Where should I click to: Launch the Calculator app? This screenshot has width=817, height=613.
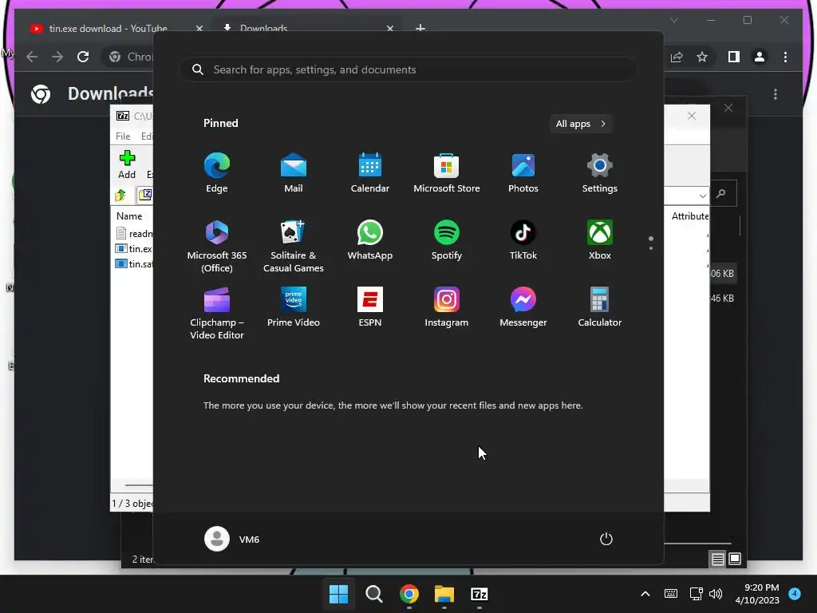pyautogui.click(x=600, y=307)
